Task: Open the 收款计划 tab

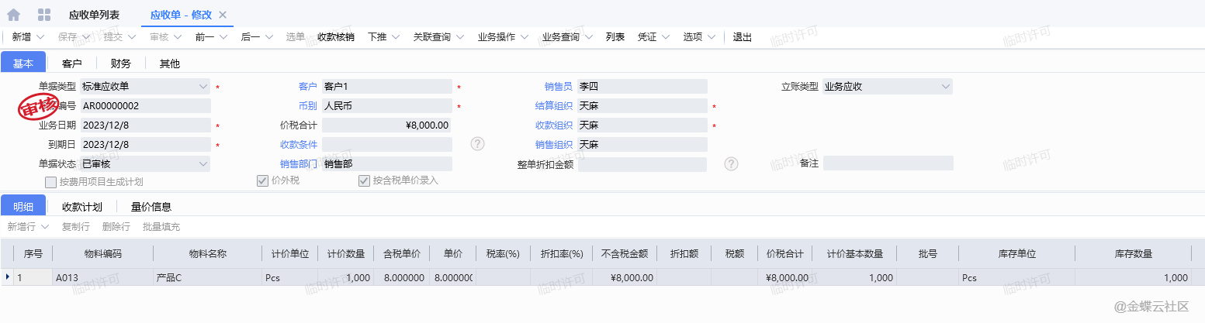Action: tap(81, 207)
